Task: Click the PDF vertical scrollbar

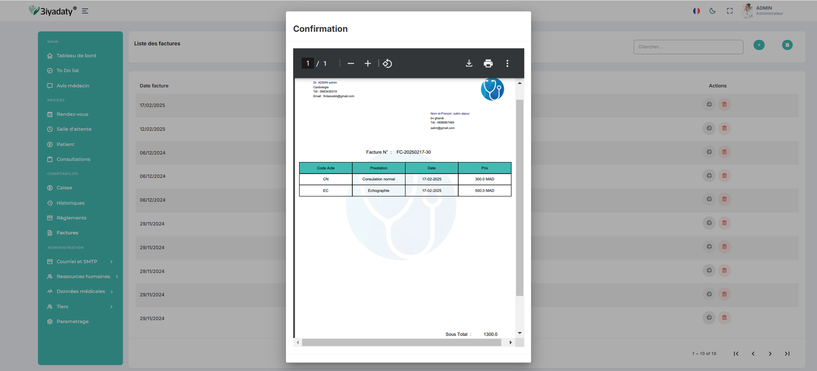Action: coord(520,198)
